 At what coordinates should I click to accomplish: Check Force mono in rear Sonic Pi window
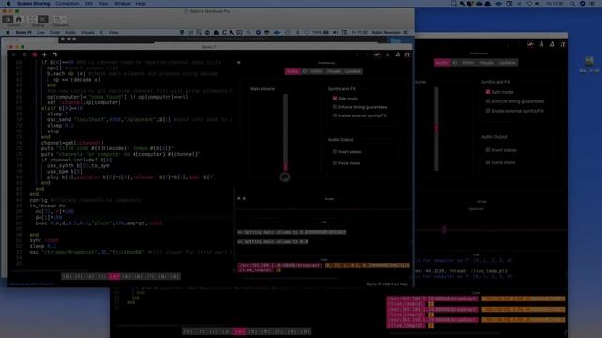coord(488,162)
